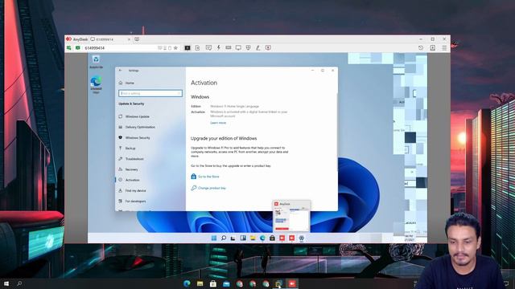Image resolution: width=515 pixels, height=289 pixels.
Task: Click the Find a setting search box
Action: 150,93
